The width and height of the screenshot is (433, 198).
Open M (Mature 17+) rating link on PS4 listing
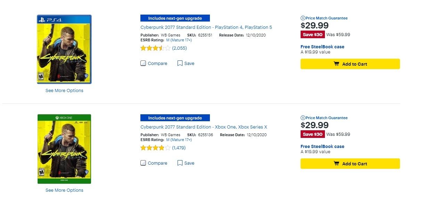coord(179,40)
